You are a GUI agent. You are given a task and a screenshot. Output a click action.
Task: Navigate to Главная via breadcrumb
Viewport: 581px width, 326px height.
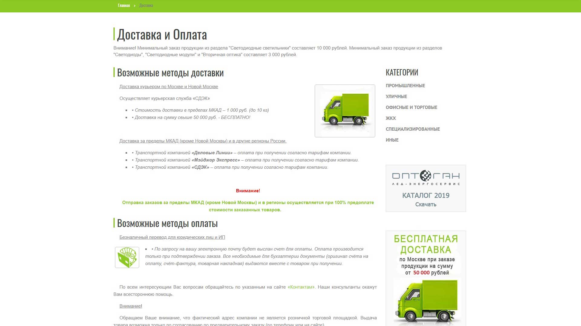123,5
